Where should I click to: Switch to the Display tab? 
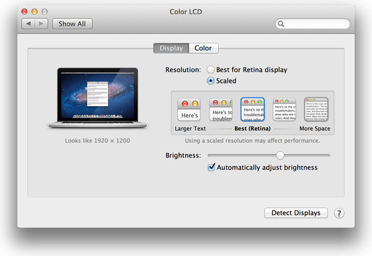tap(171, 48)
